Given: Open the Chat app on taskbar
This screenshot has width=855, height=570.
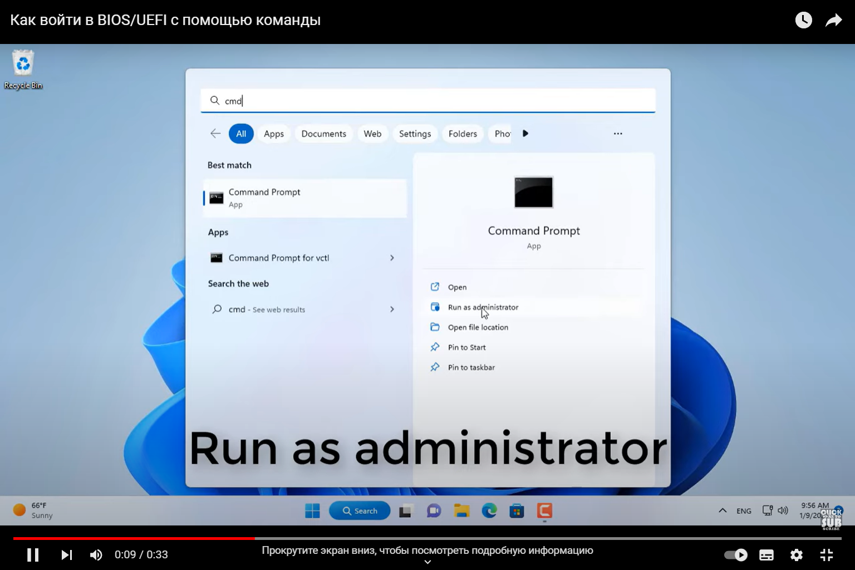Looking at the screenshot, I should (x=434, y=510).
